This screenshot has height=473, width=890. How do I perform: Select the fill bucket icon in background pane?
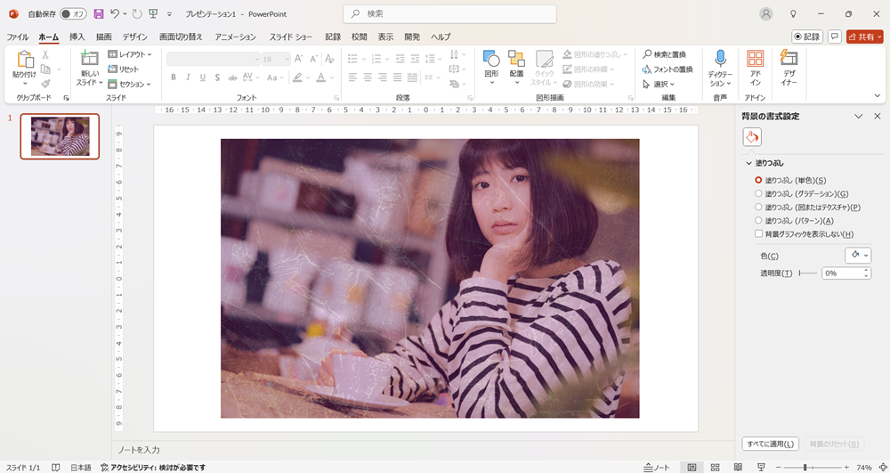coord(752,137)
